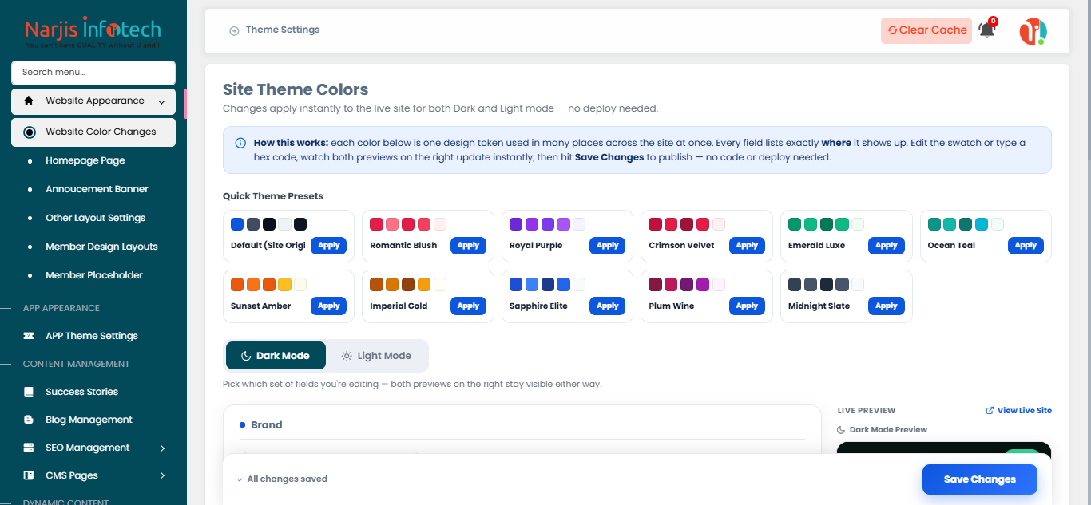Viewport: 1091px width, 505px height.
Task: Open Member Placeholder in the sidebar
Action: [x=94, y=275]
